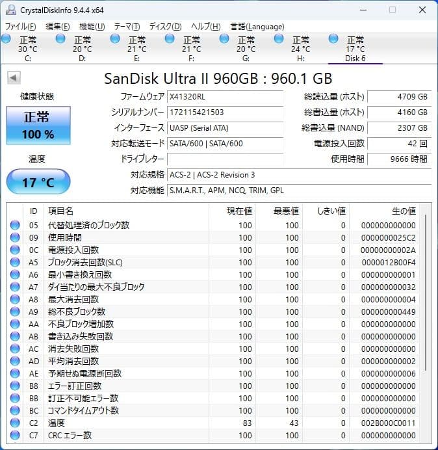Click NAND writes value 2307 GB
438x450 pixels.
point(399,127)
